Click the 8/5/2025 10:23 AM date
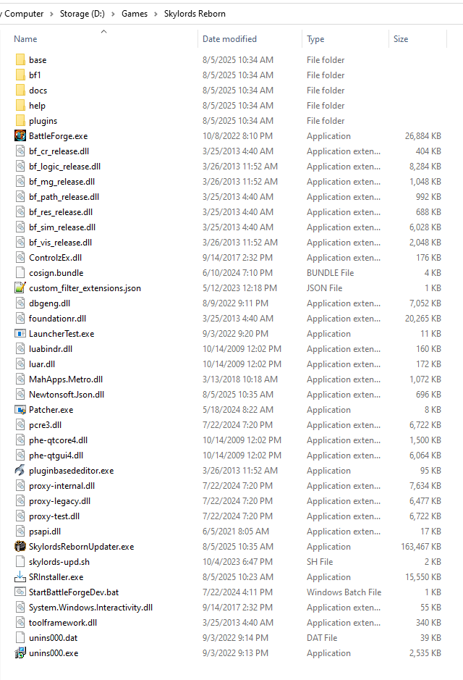 click(x=238, y=576)
